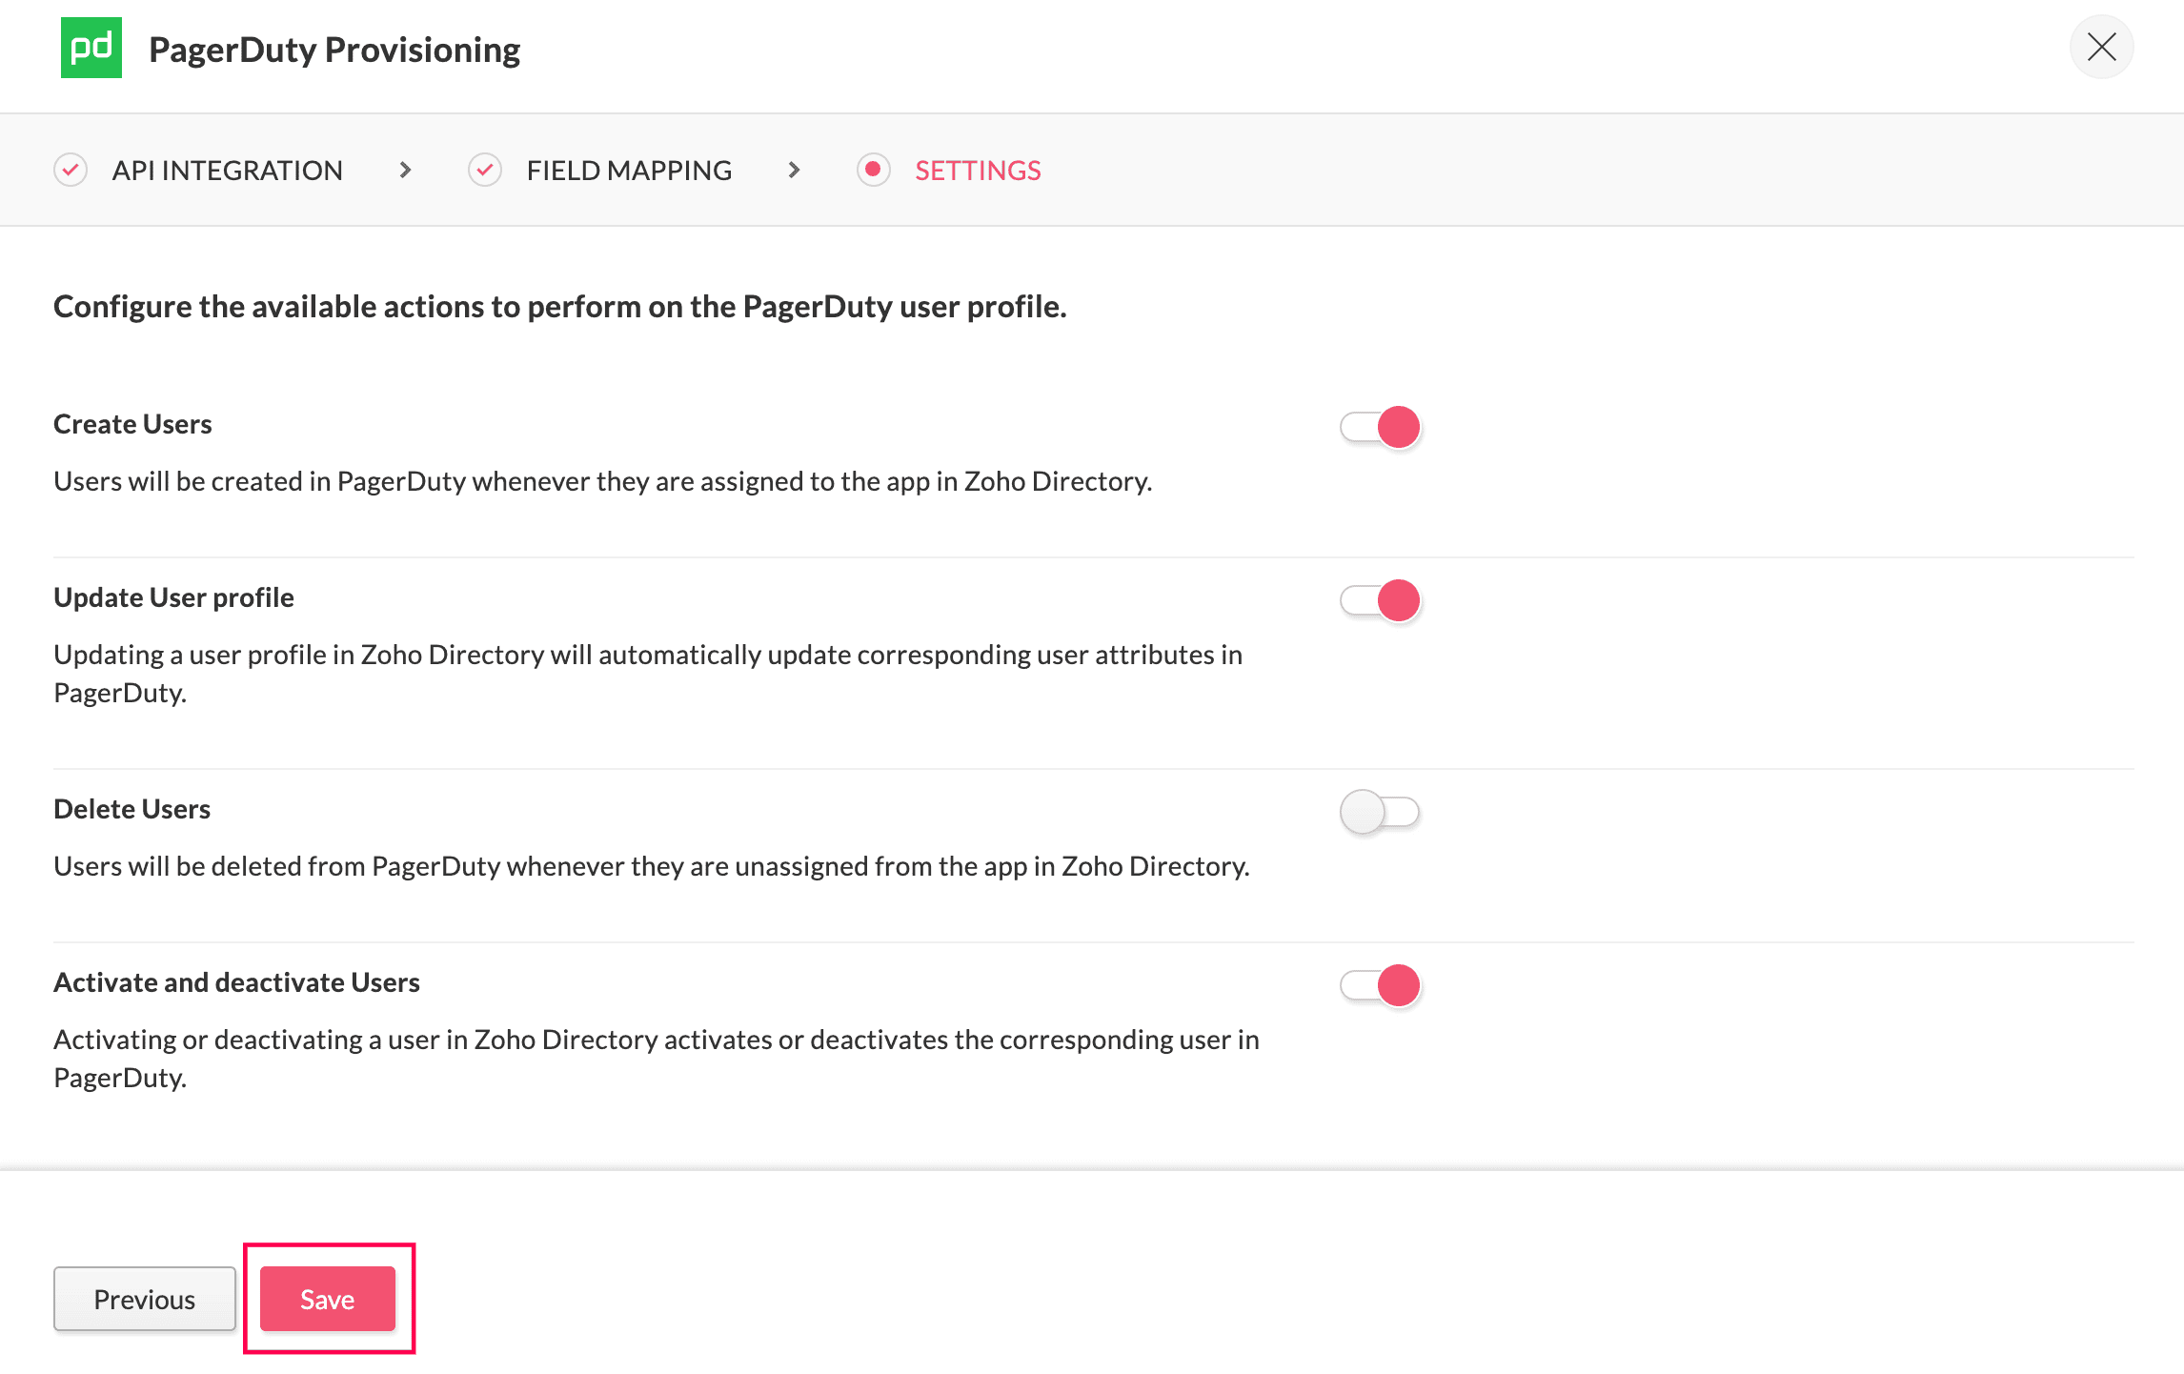The width and height of the screenshot is (2184, 1374).
Task: Click the API Integration completed checkmark icon
Action: pos(71,171)
